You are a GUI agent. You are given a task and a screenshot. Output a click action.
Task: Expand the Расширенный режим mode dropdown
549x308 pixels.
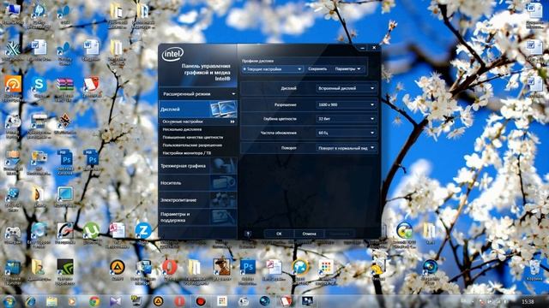[198, 94]
